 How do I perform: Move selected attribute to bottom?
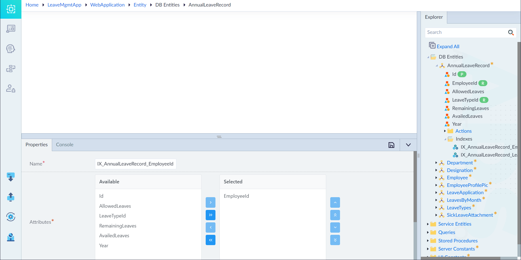[335, 240]
